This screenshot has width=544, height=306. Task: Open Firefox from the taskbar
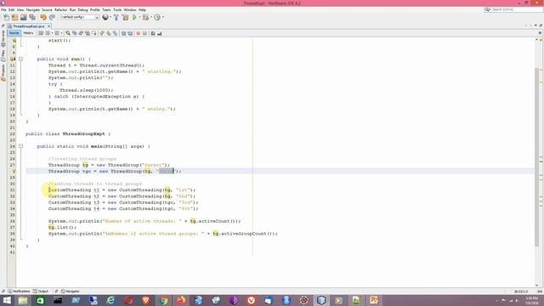point(181,300)
